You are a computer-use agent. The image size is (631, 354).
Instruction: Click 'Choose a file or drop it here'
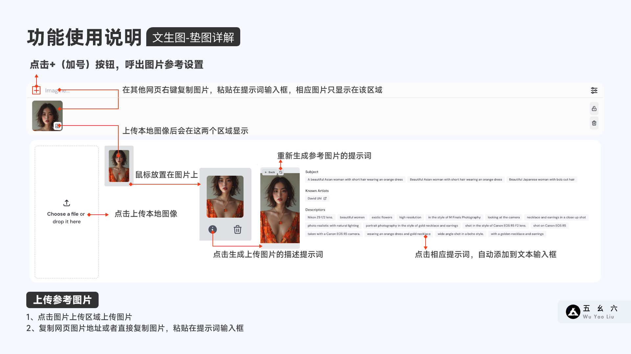tap(67, 218)
